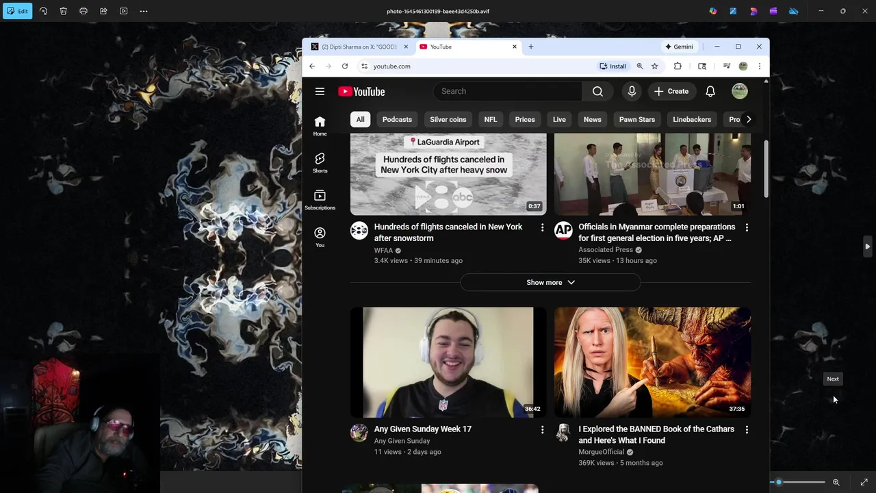
Task: Click the address bar zoom magnifier icon
Action: coord(640,66)
